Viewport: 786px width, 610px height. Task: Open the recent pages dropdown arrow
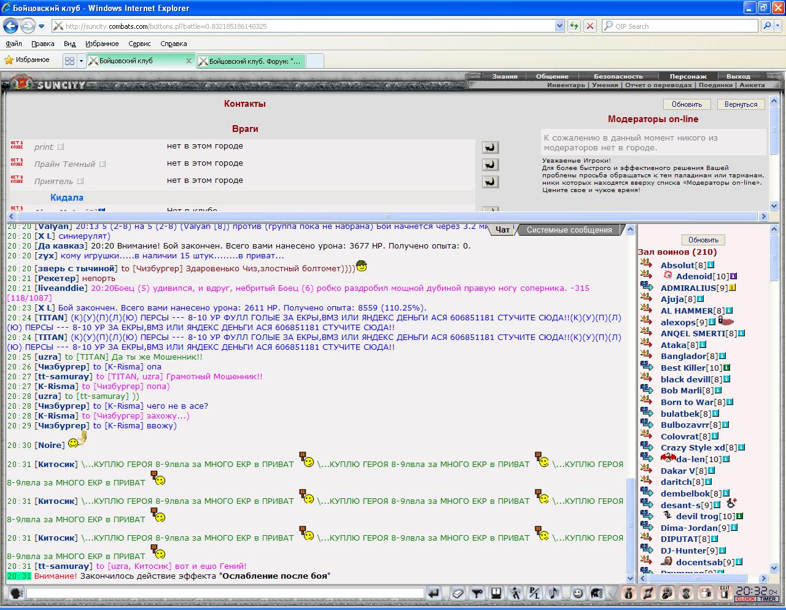pyautogui.click(x=41, y=26)
